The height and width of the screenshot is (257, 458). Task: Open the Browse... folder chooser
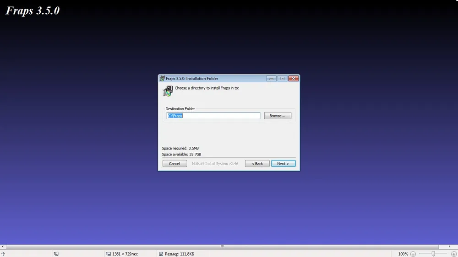pos(278,116)
